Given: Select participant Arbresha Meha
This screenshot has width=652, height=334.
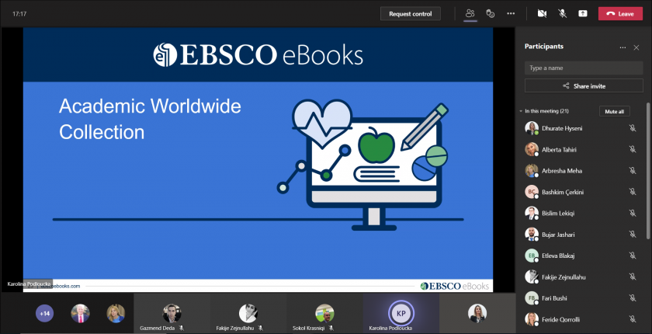Looking at the screenshot, I should 581,171.
